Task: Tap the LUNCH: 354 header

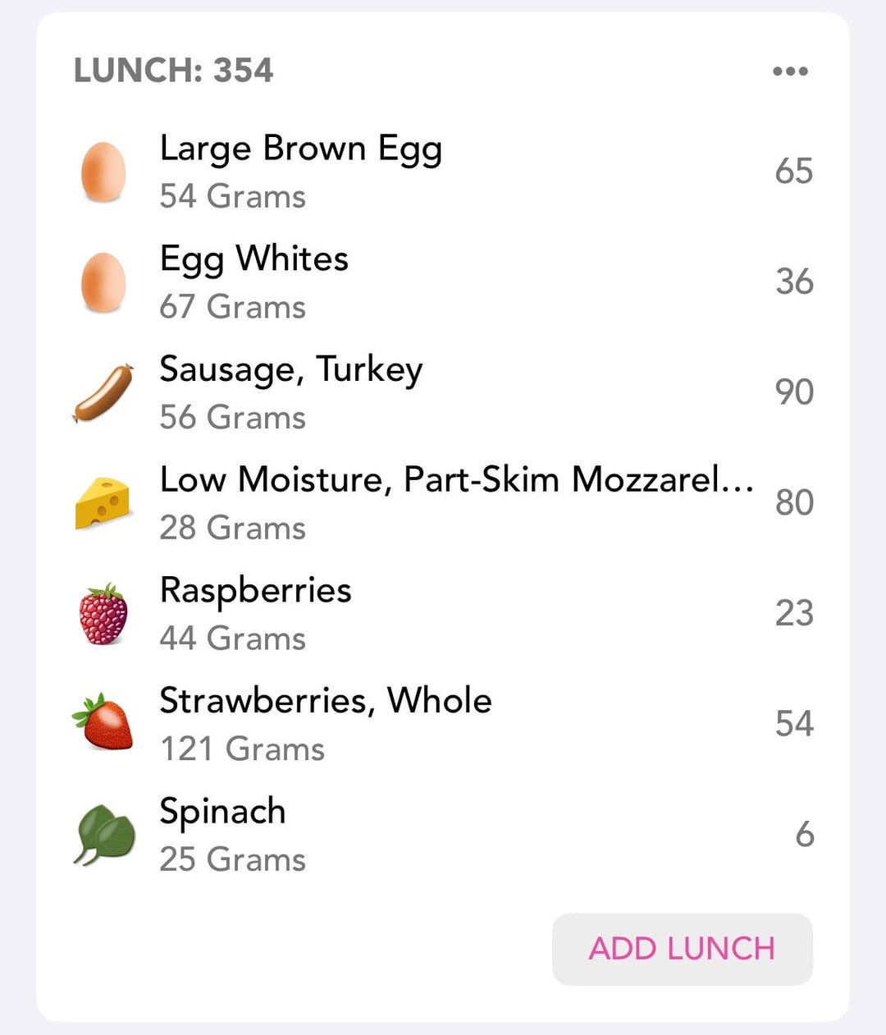Action: 173,71
